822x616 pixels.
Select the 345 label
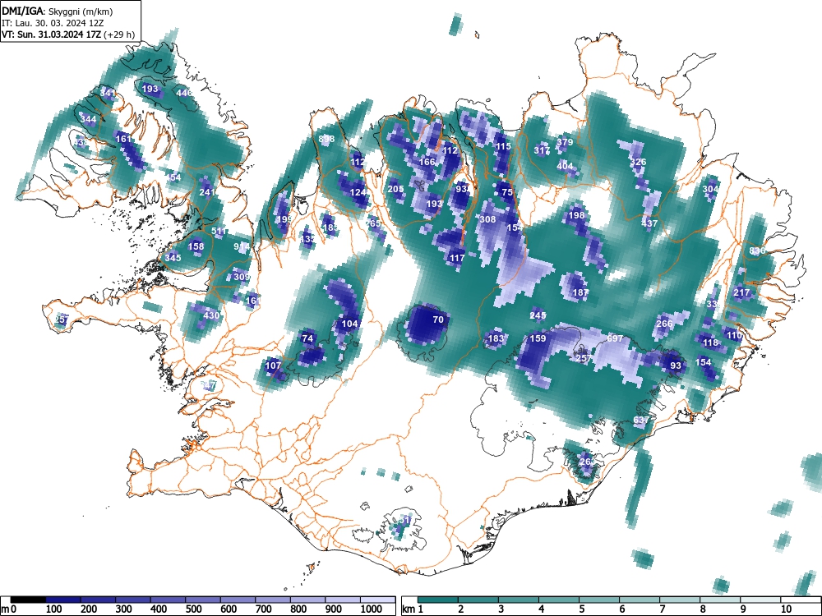(173, 258)
